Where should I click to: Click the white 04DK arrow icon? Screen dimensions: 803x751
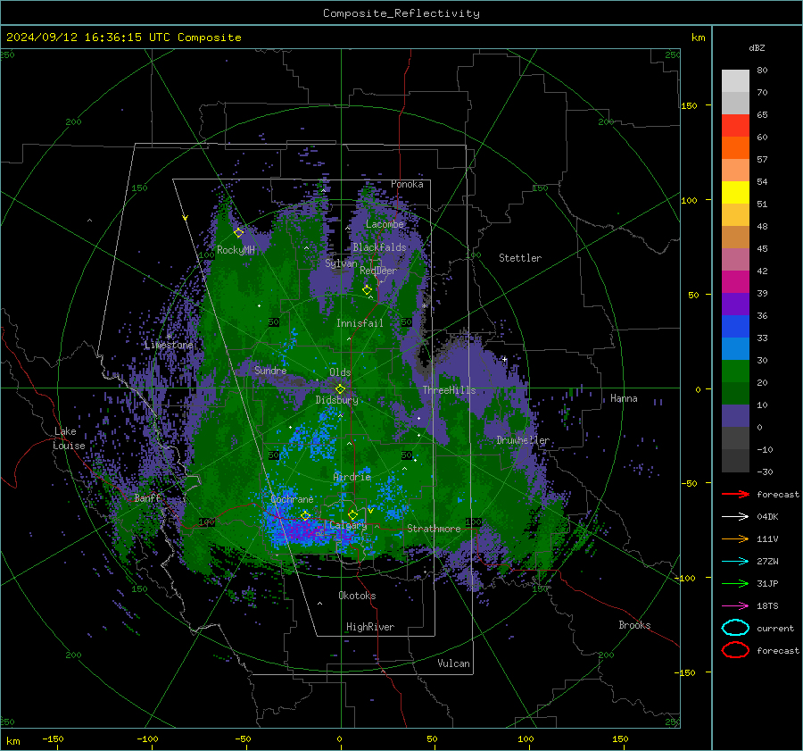click(x=735, y=516)
